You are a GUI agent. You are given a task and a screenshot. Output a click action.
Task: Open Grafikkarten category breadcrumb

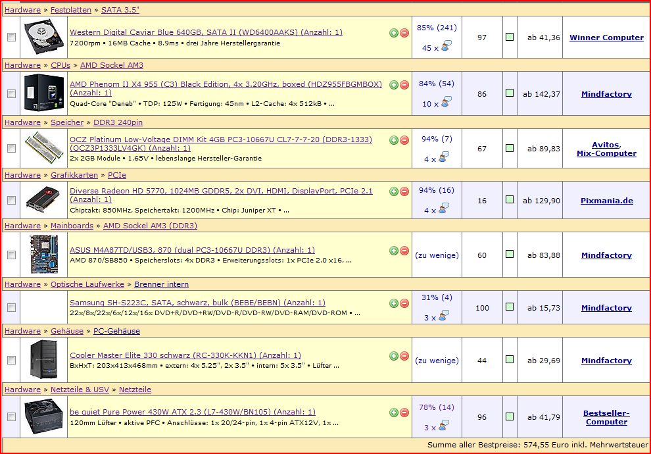pyautogui.click(x=74, y=175)
